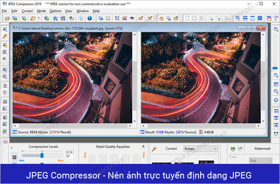Collapse the Compression Levels panel with < arrow

(12, 148)
